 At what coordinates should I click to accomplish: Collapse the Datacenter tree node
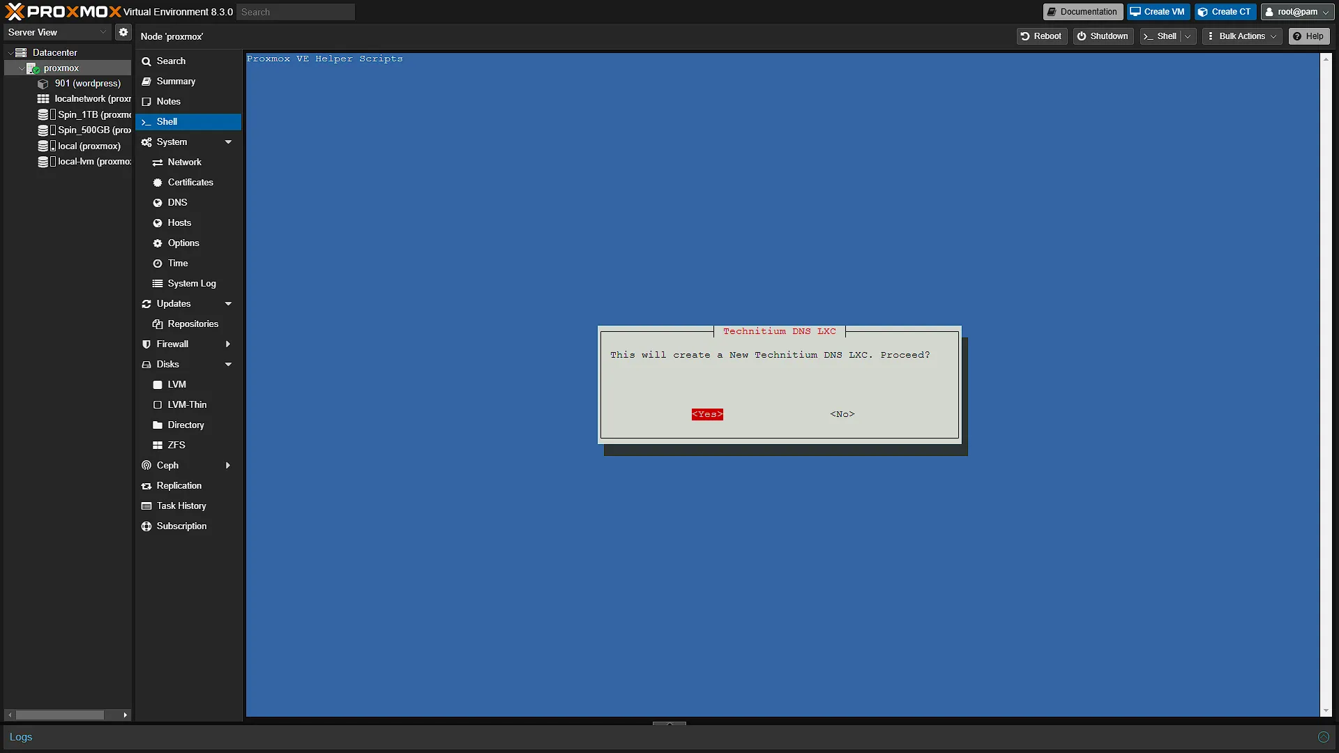click(10, 52)
